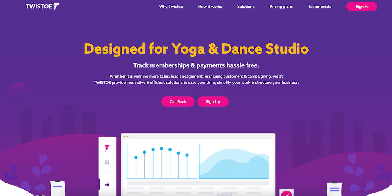Click the Sign Up button
This screenshot has height=196, width=392.
tap(213, 101)
